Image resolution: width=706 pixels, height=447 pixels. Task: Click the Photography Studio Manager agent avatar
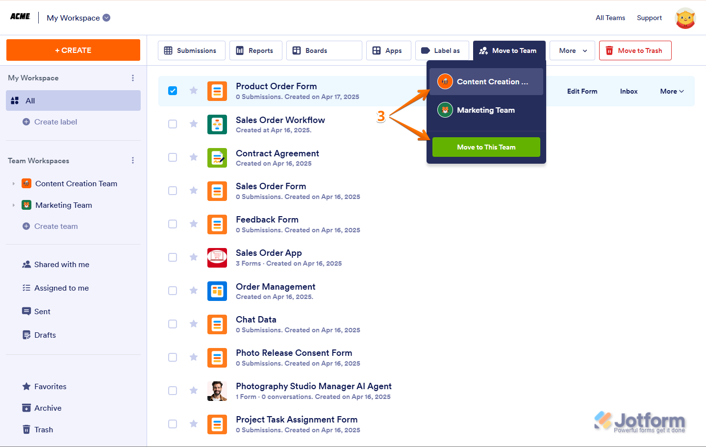(217, 391)
